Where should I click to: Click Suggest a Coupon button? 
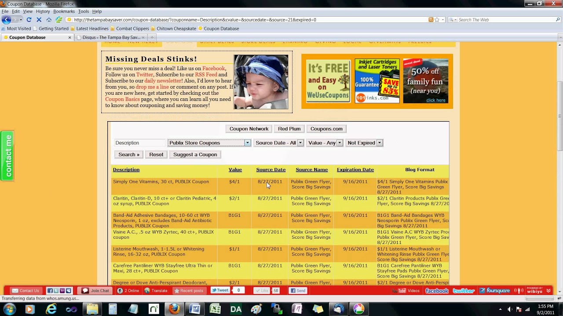tap(195, 154)
